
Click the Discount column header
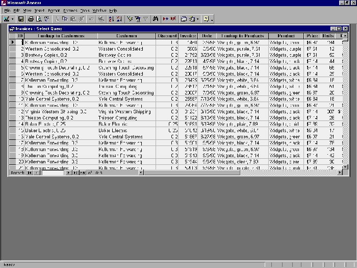click(167, 36)
